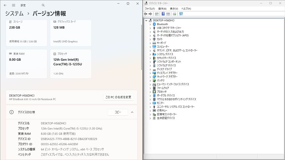Image resolution: width=285 pixels, height=160 pixels.
Task: Click the システム breadcrumb link
Action: (14, 13)
